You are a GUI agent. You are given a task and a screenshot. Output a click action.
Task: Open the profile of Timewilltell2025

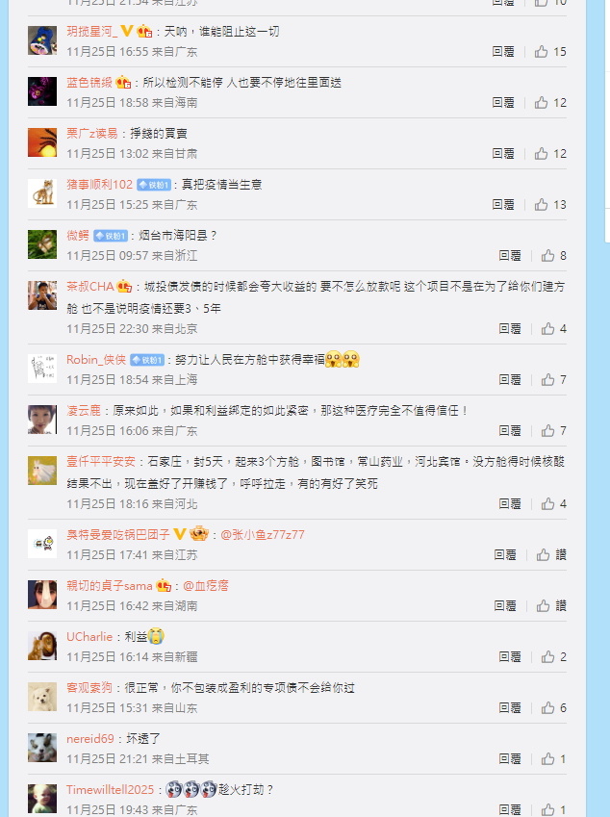click(x=111, y=790)
